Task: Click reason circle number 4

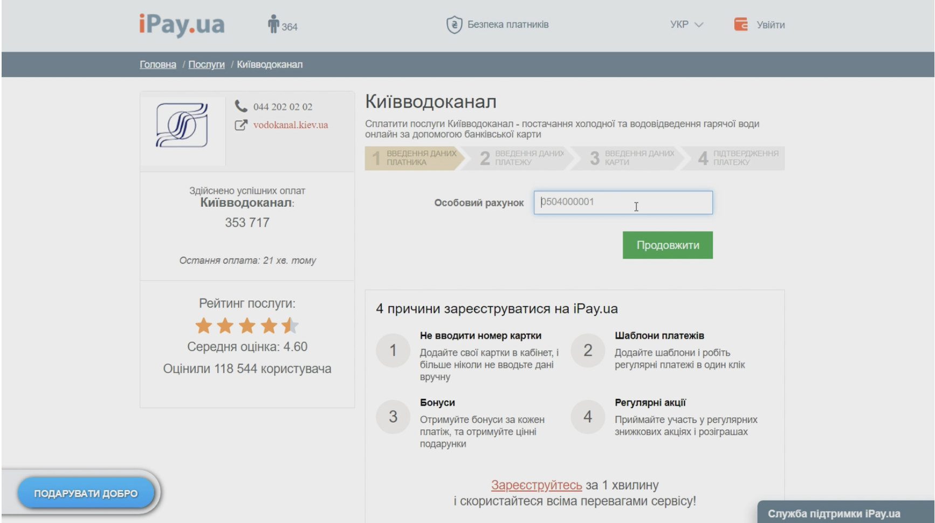Action: point(588,417)
